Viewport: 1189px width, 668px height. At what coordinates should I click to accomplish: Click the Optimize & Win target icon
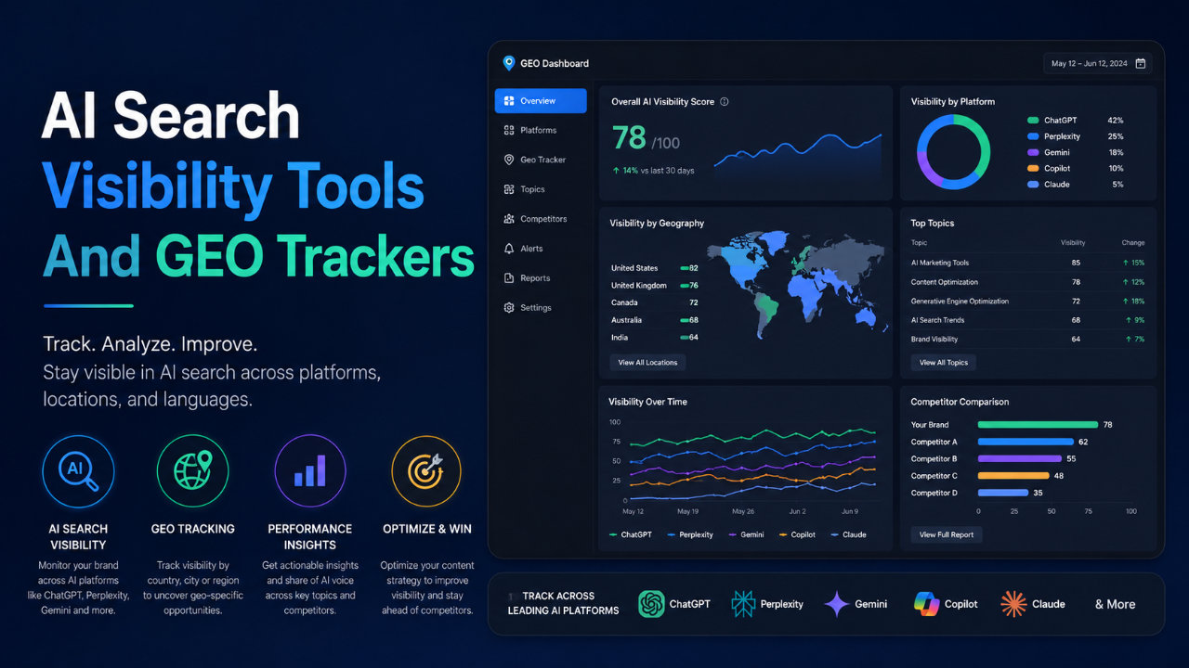427,471
